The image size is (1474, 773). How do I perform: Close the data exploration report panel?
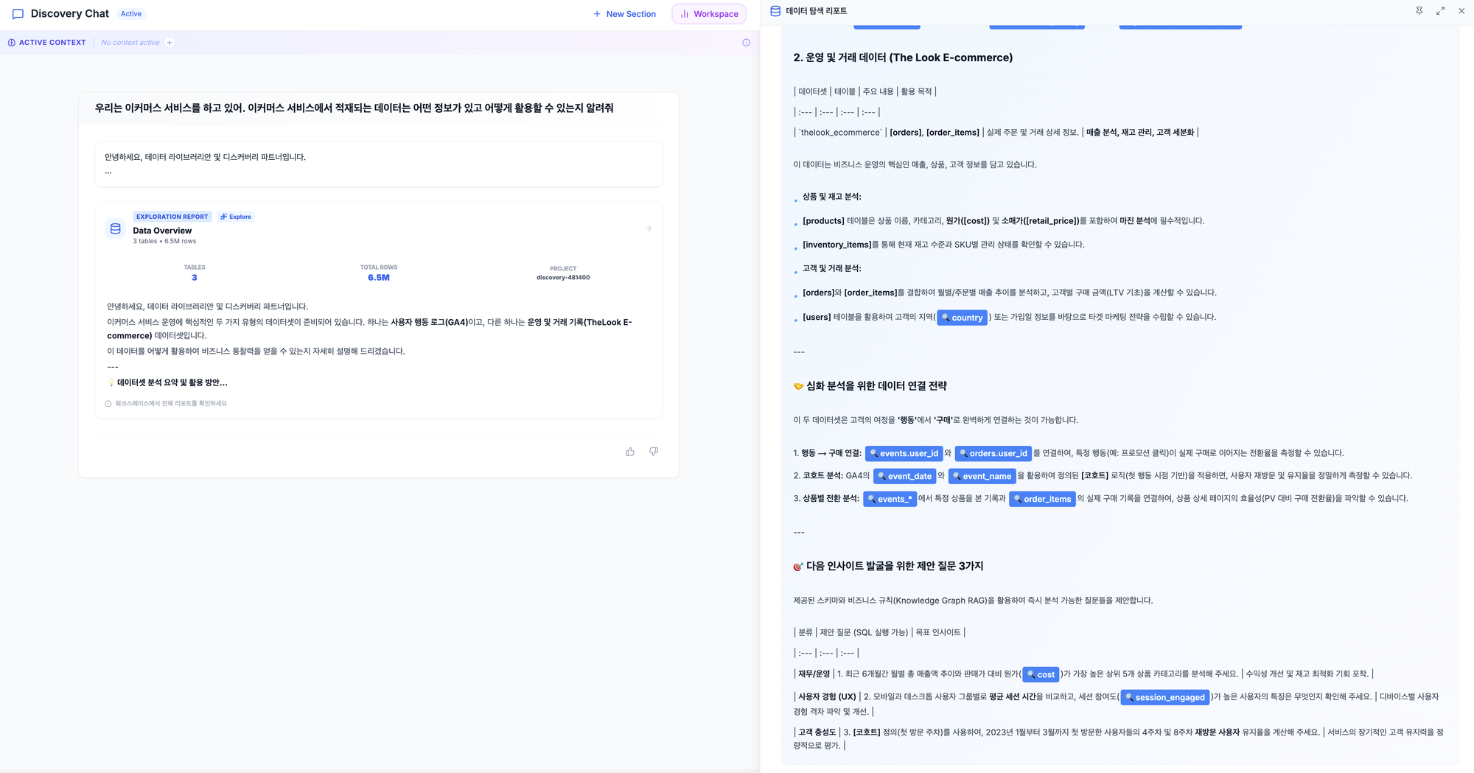pos(1461,11)
